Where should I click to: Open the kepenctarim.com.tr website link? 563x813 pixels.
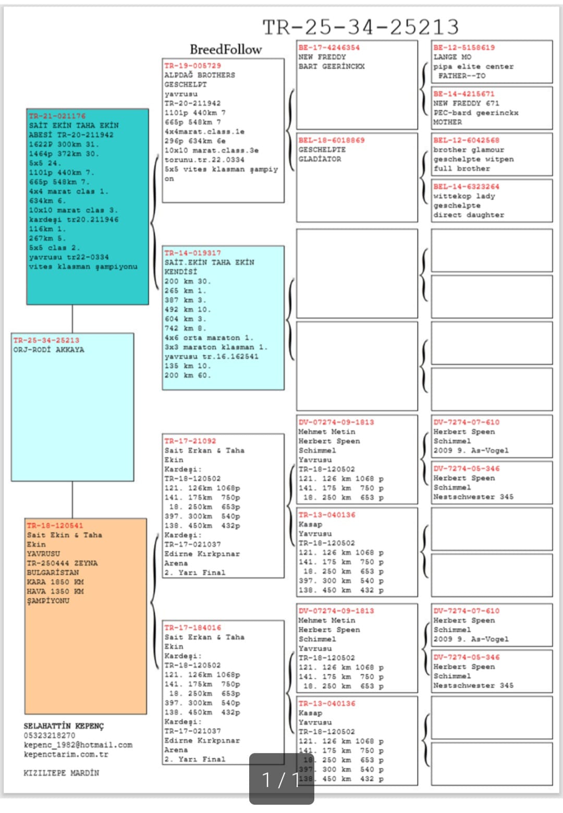pyautogui.click(x=66, y=754)
